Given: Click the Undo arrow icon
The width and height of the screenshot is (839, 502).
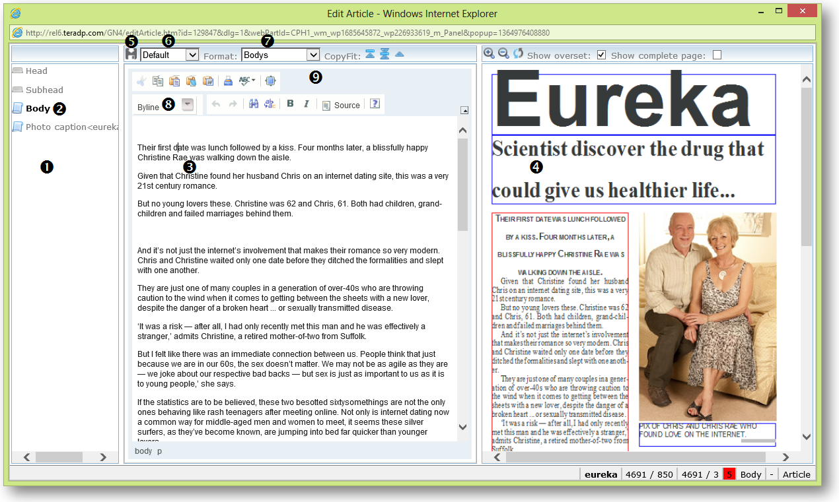Looking at the screenshot, I should click(x=215, y=104).
